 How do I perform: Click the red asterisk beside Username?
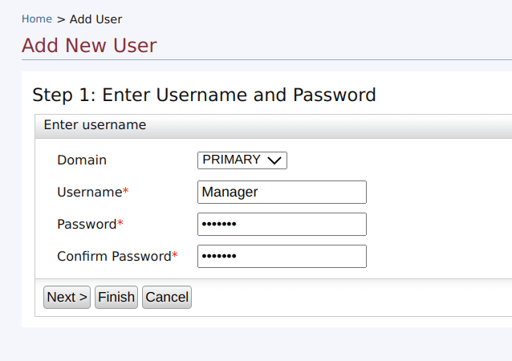click(x=125, y=193)
